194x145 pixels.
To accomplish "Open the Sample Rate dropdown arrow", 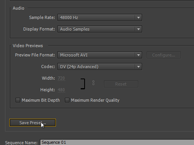I will pyautogui.click(x=139, y=17).
